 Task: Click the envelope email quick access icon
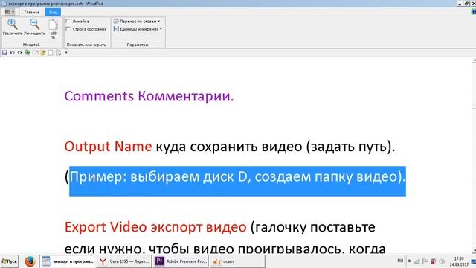point(35,53)
